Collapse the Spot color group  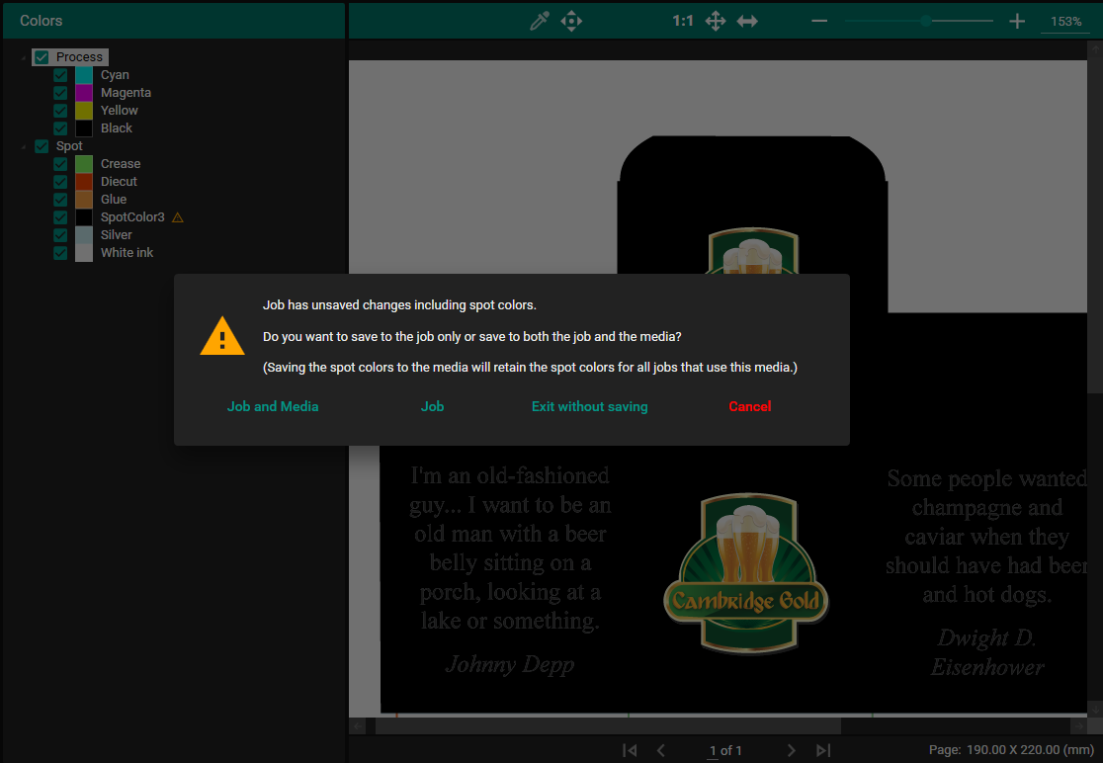(24, 146)
